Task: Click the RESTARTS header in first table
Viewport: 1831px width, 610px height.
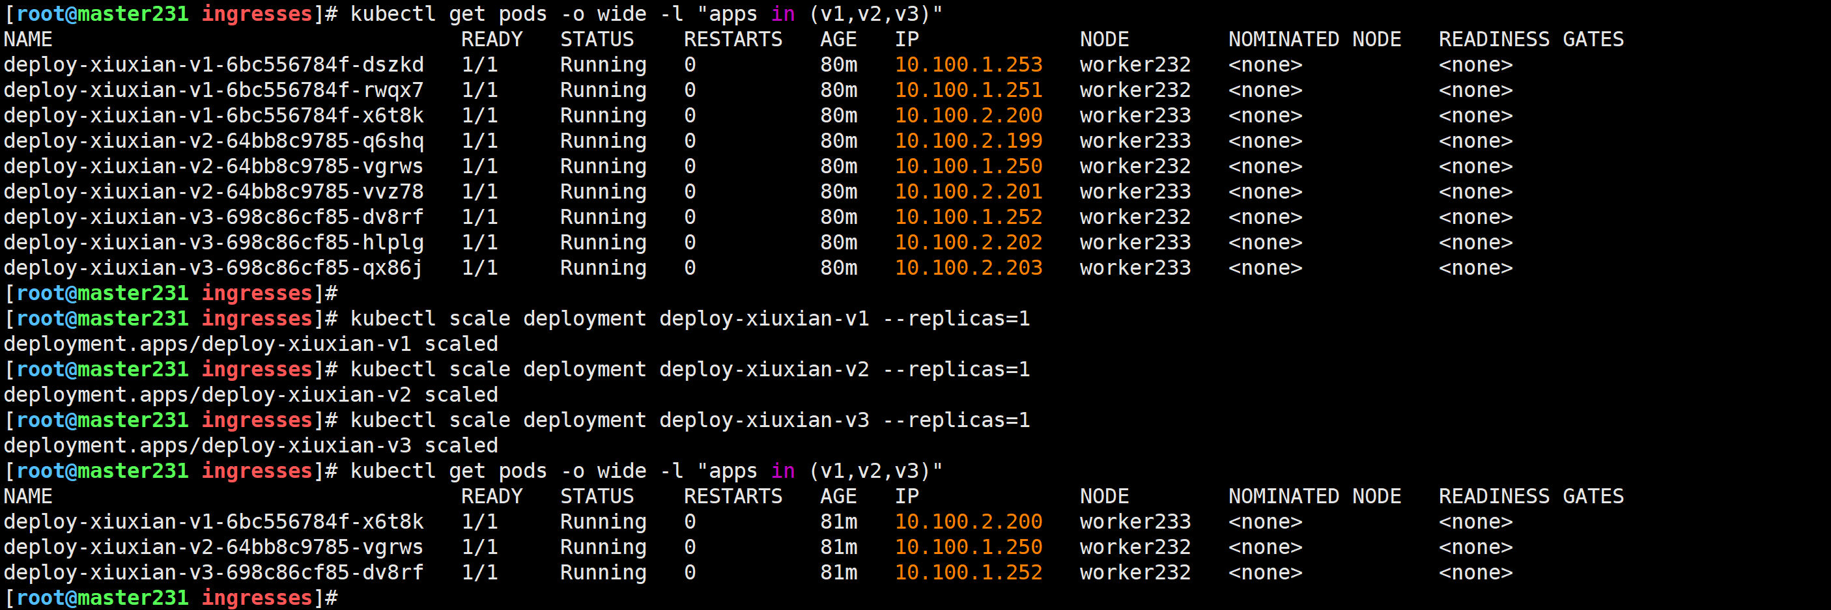Action: tap(733, 39)
